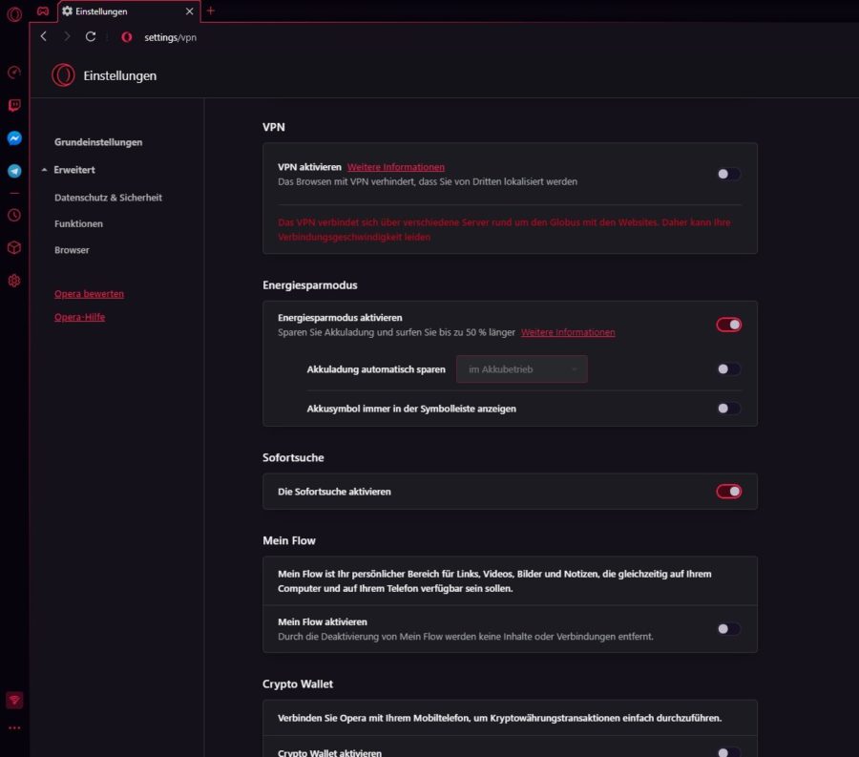Open the sidebar three-dots setup menu
The height and width of the screenshot is (757, 859).
point(14,728)
